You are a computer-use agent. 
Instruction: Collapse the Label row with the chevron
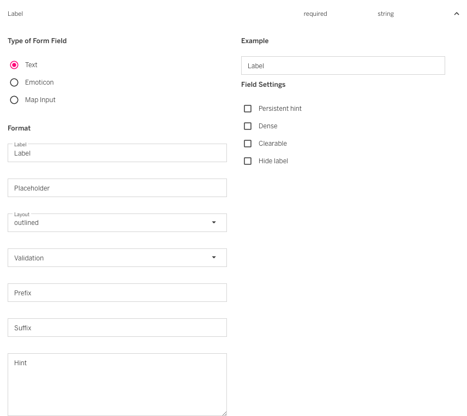(x=456, y=14)
